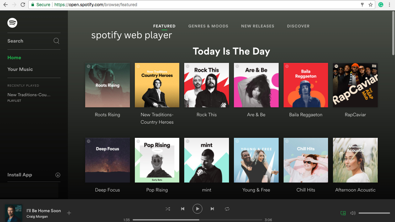Viewport: 395px width, 222px height.
Task: Open the Are & Be playlist cover
Action: 256,85
